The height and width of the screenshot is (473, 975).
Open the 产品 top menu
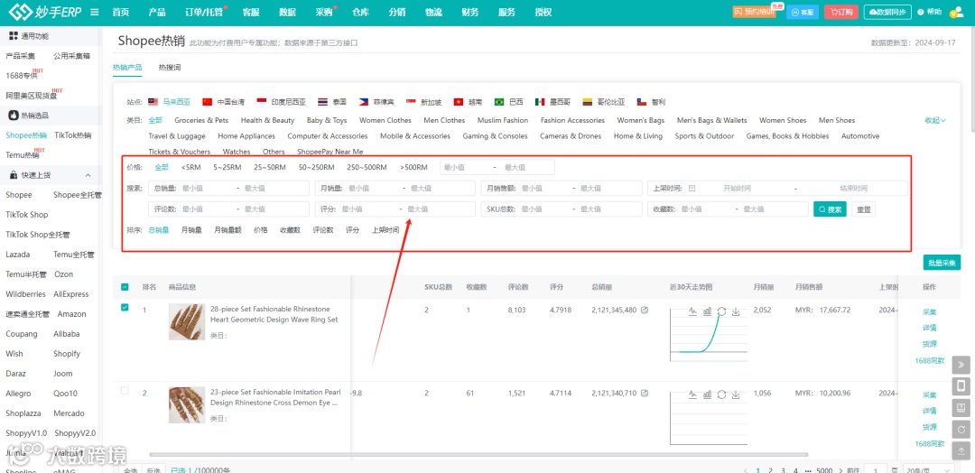point(157,12)
